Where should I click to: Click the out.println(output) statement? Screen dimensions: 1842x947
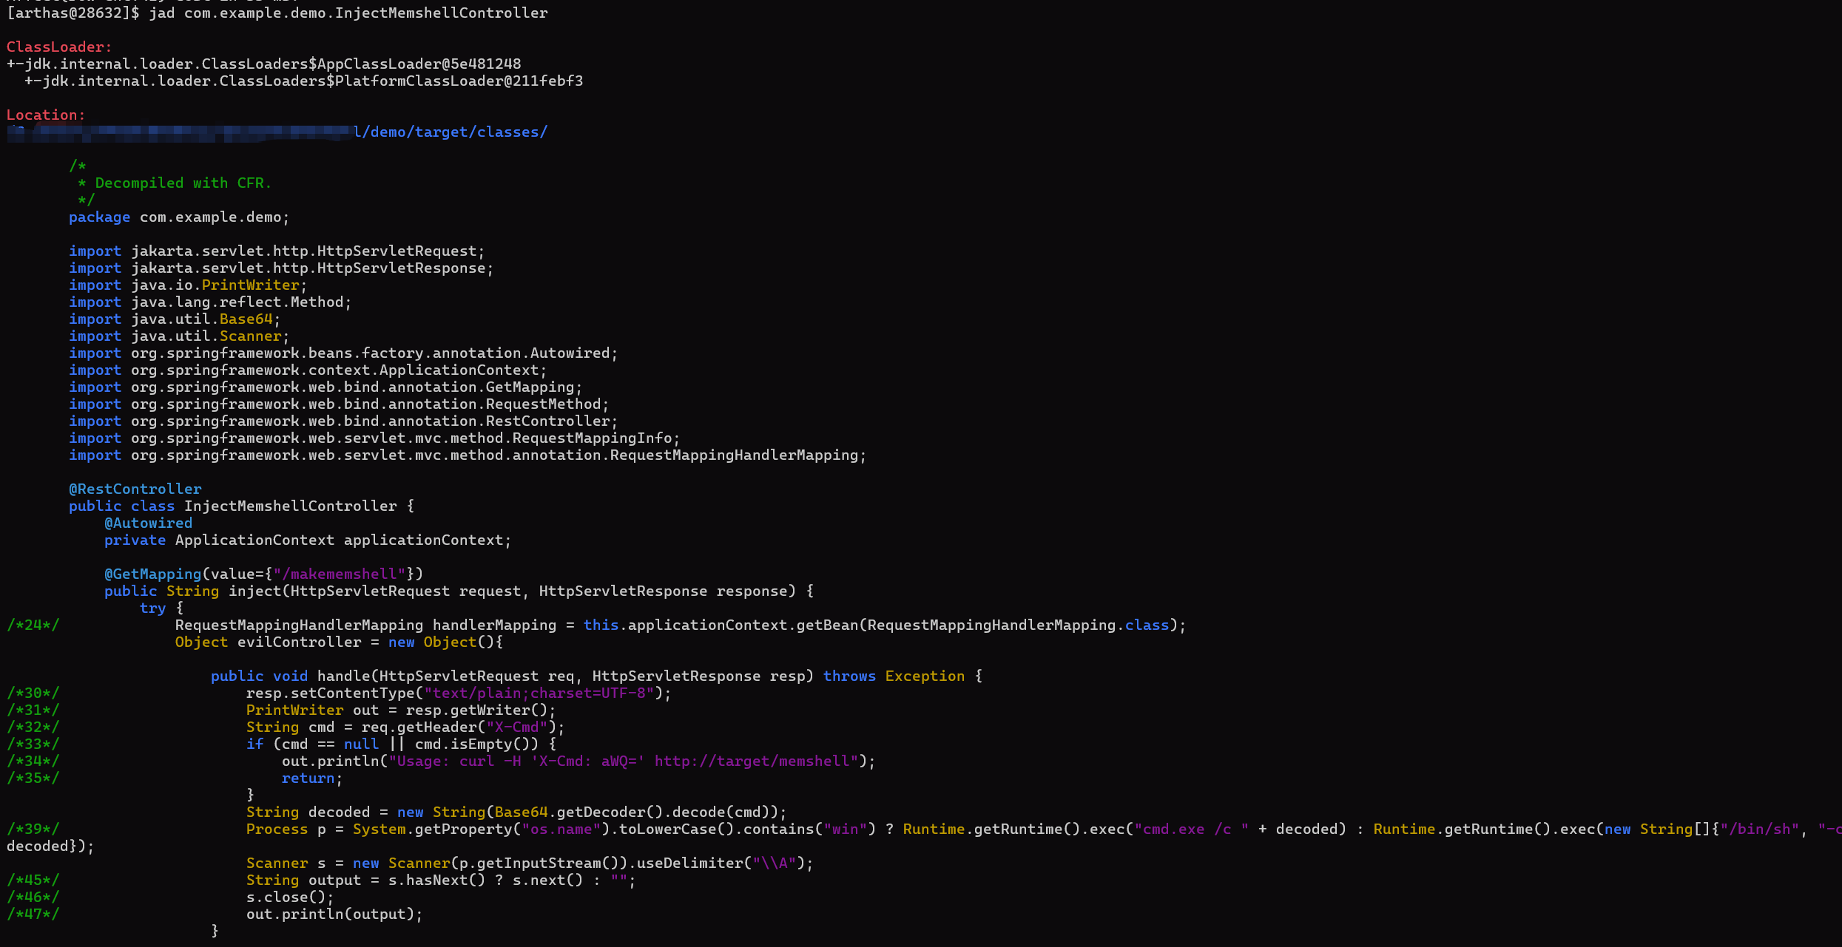[x=334, y=914]
